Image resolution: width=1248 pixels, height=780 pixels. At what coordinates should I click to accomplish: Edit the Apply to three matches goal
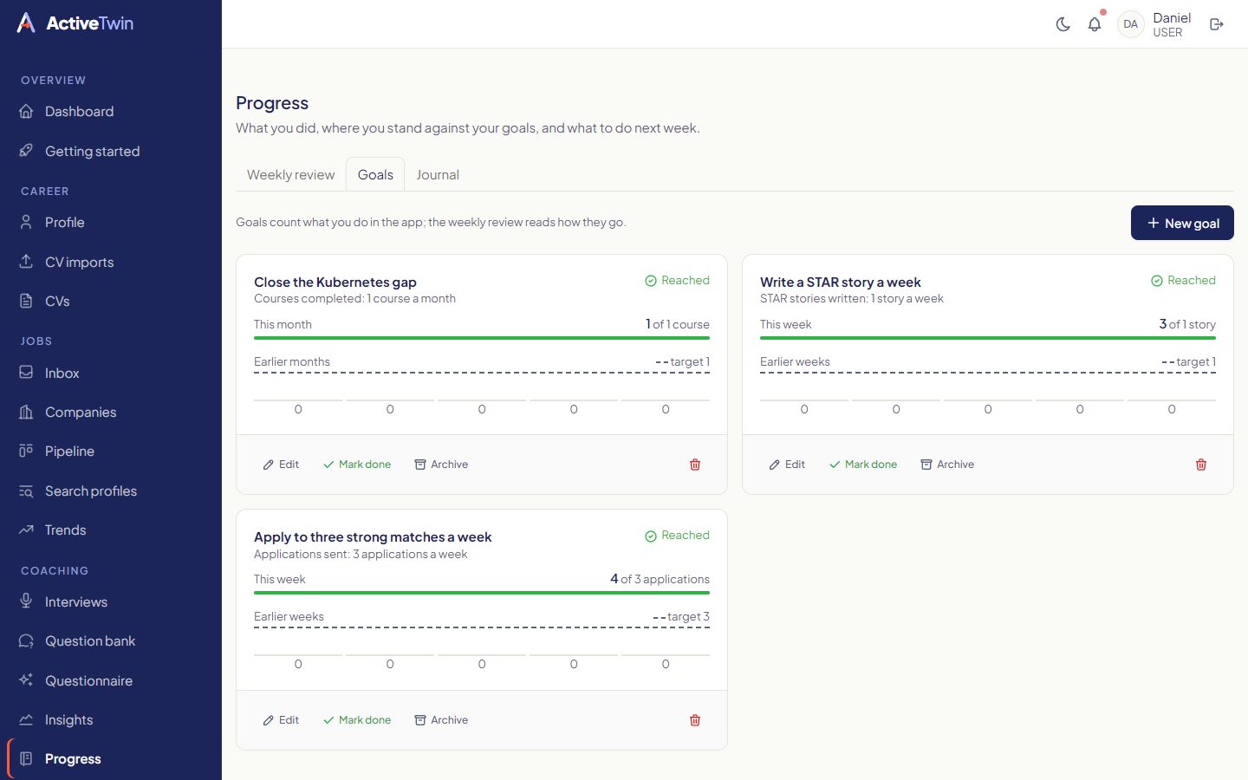point(281,720)
